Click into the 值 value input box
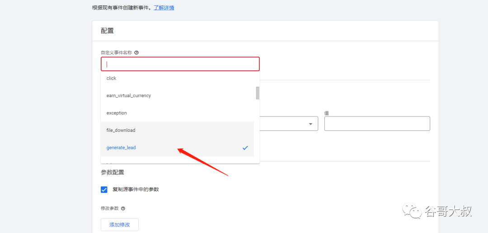 [377, 124]
